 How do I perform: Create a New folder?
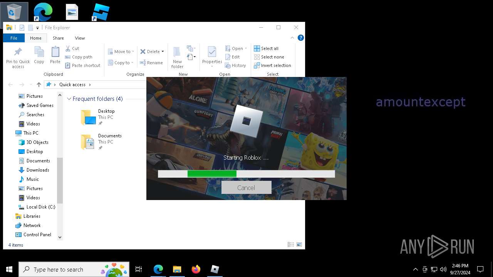[177, 58]
